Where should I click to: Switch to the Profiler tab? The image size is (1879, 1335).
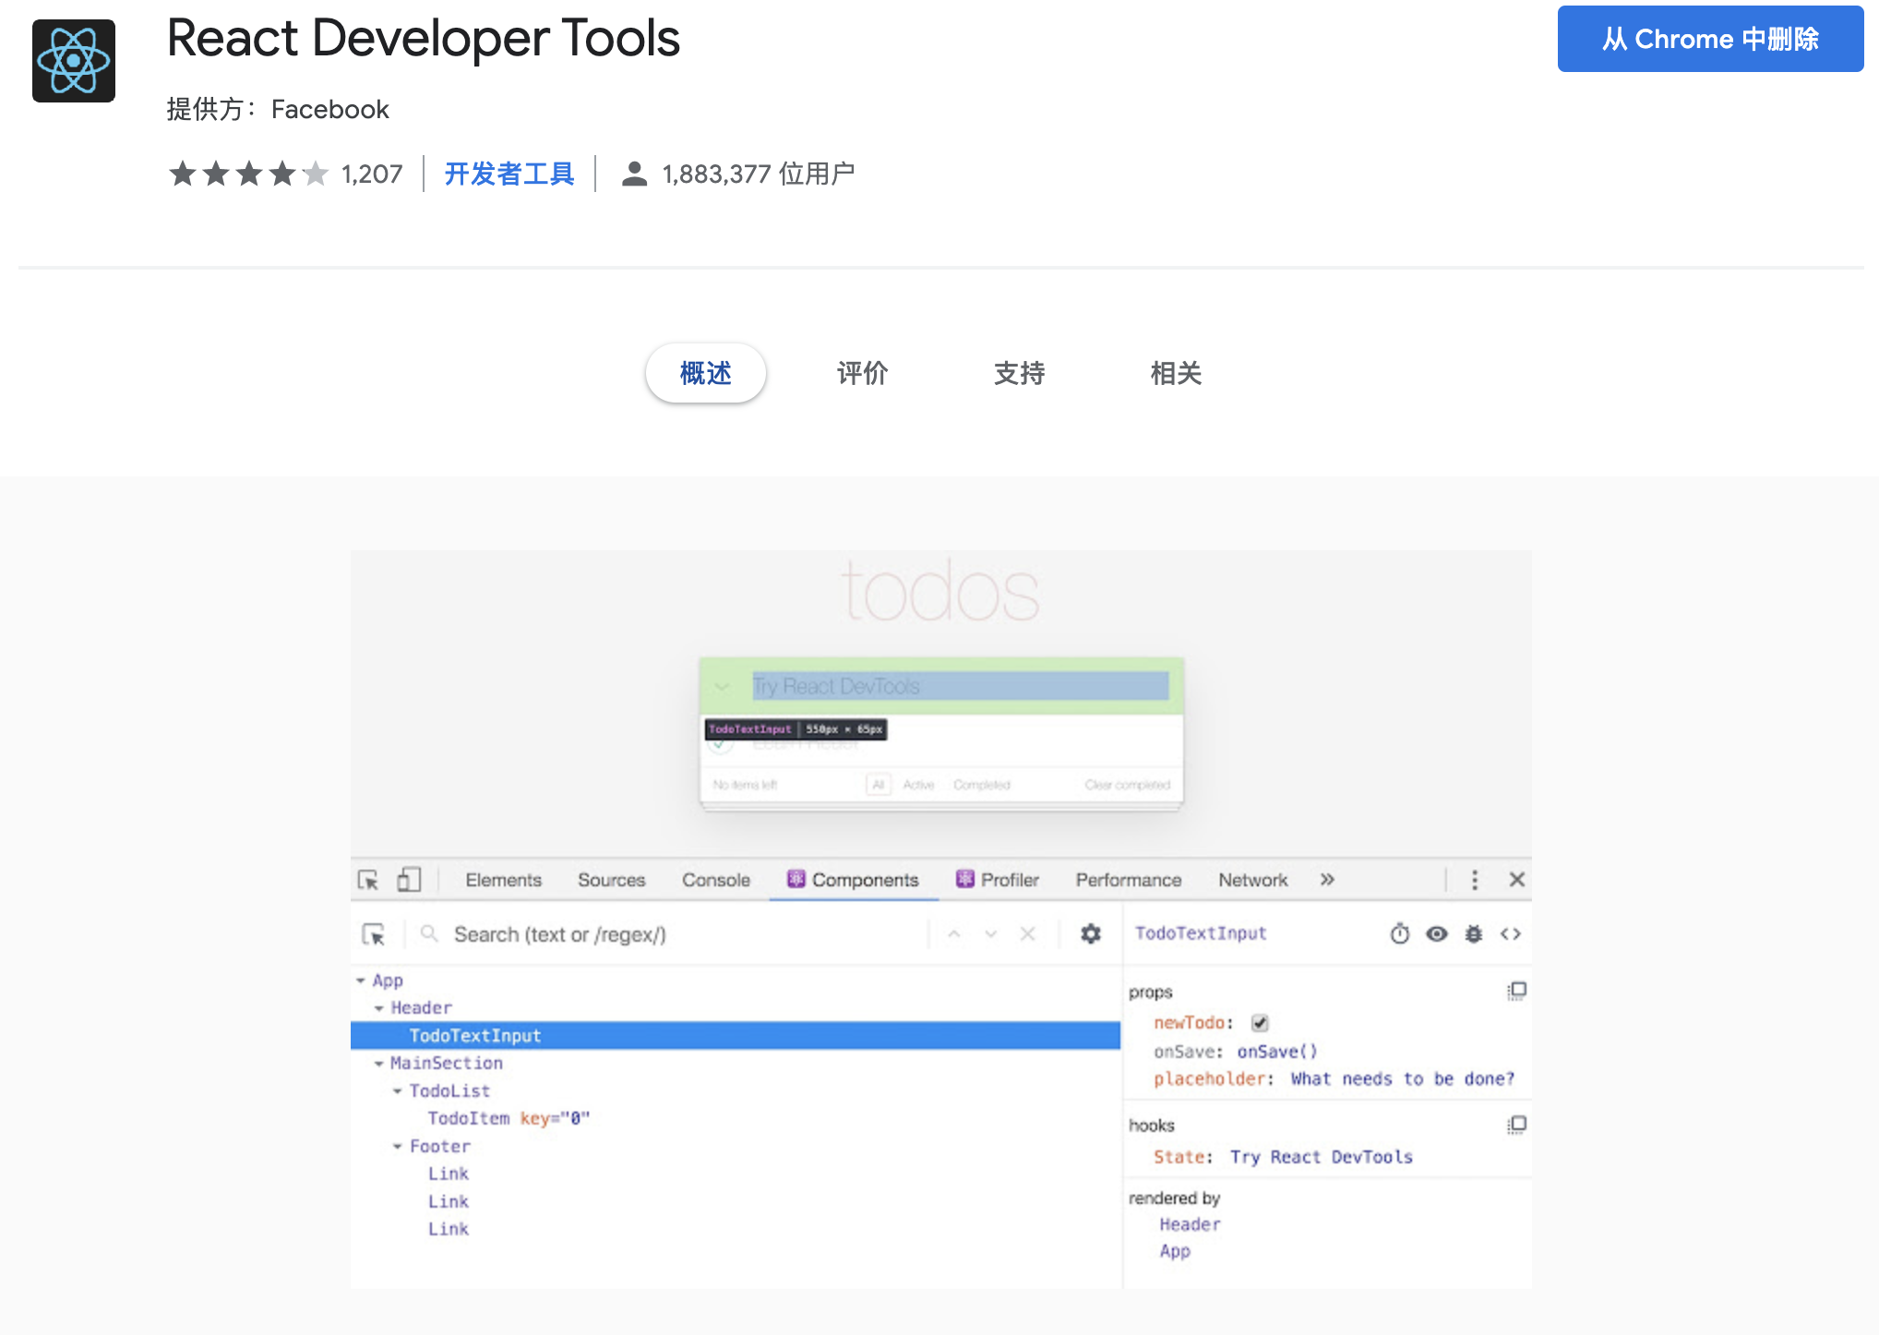click(x=998, y=880)
